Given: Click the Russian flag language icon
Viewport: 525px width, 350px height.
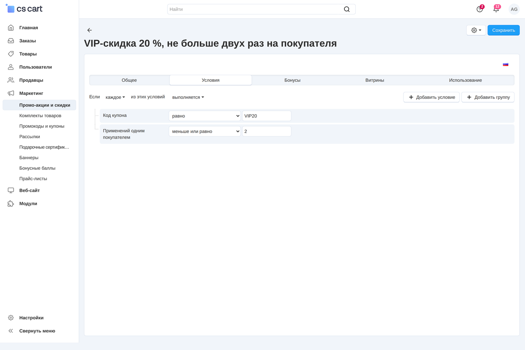Looking at the screenshot, I should 506,64.
